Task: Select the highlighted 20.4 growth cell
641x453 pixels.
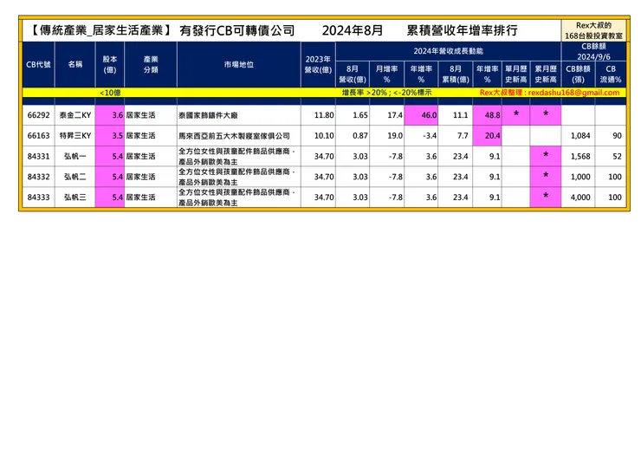Action: (488, 136)
